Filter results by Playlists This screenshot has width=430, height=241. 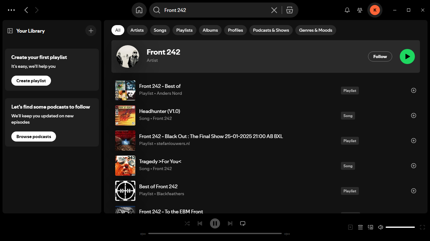click(184, 30)
